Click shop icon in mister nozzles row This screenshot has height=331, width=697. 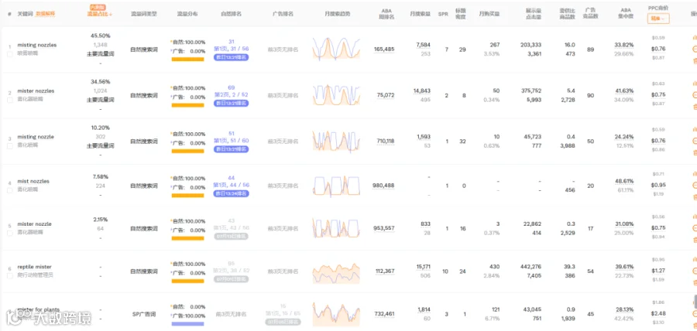695,107
